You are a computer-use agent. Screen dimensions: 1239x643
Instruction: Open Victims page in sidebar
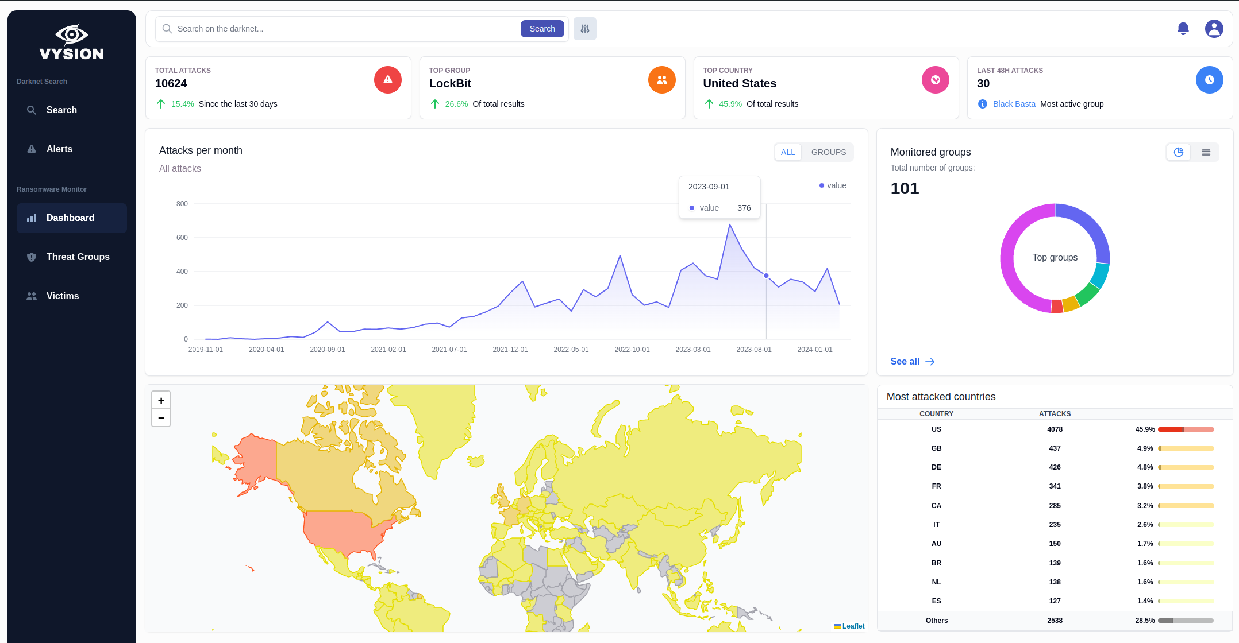63,296
